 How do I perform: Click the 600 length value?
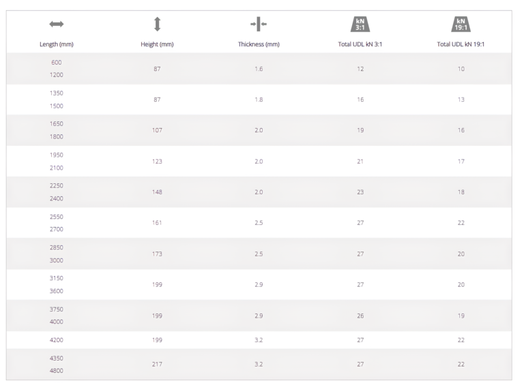pos(55,62)
